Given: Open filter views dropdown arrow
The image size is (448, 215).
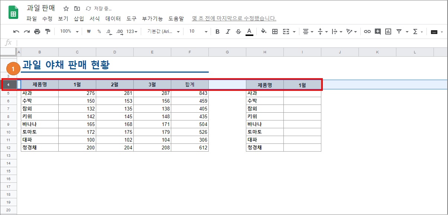Looking at the screenshot, I should (407, 32).
